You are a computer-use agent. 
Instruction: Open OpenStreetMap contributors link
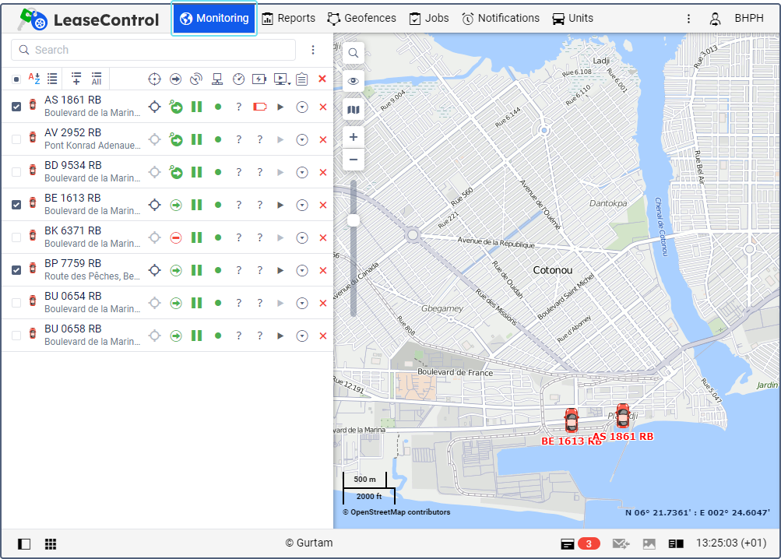pyautogui.click(x=396, y=512)
